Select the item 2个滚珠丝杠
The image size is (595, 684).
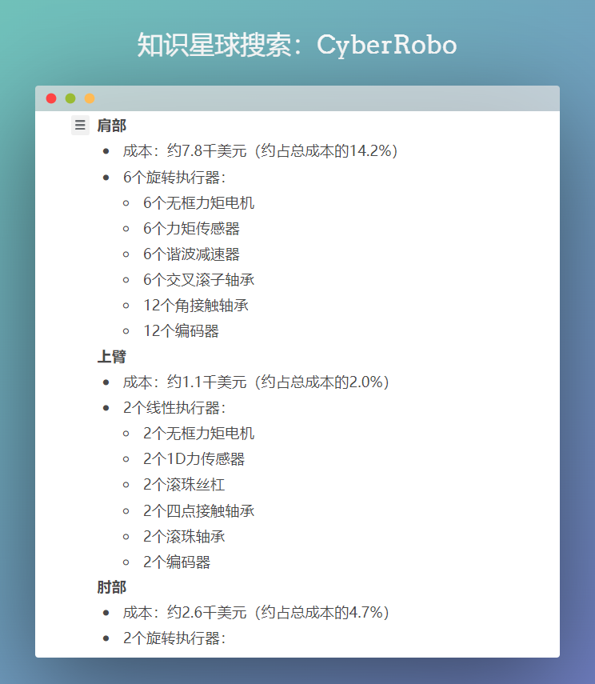[184, 485]
